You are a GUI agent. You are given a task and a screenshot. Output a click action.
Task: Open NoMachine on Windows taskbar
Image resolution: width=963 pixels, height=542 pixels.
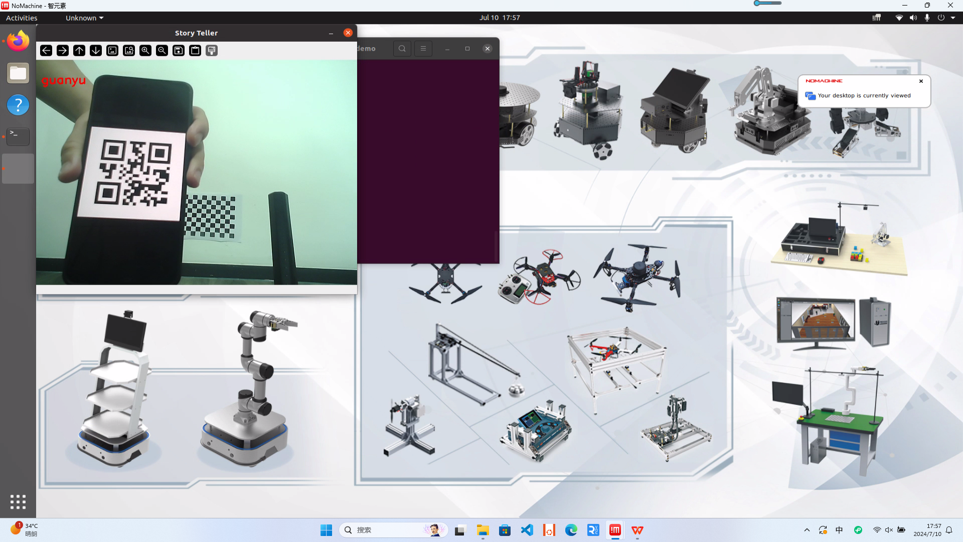coord(615,530)
